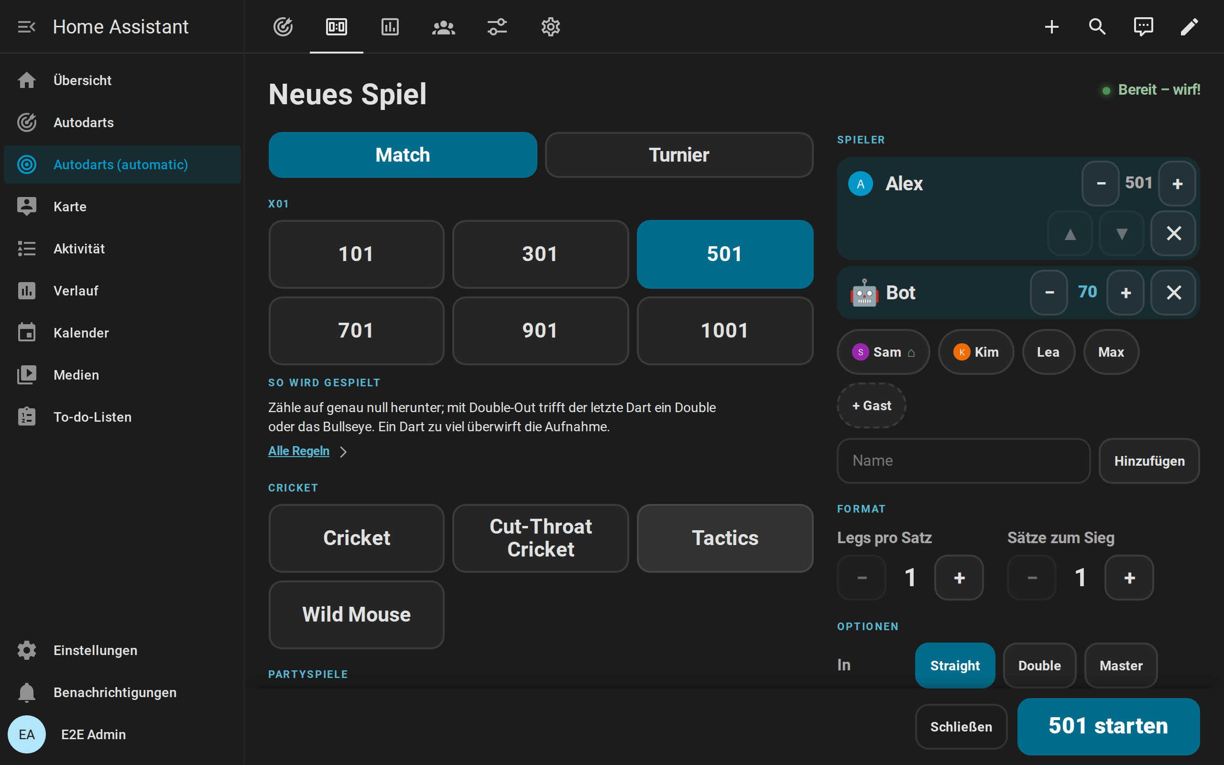Image resolution: width=1224 pixels, height=765 pixels.
Task: Open search with the magnifier icon
Action: (1097, 27)
